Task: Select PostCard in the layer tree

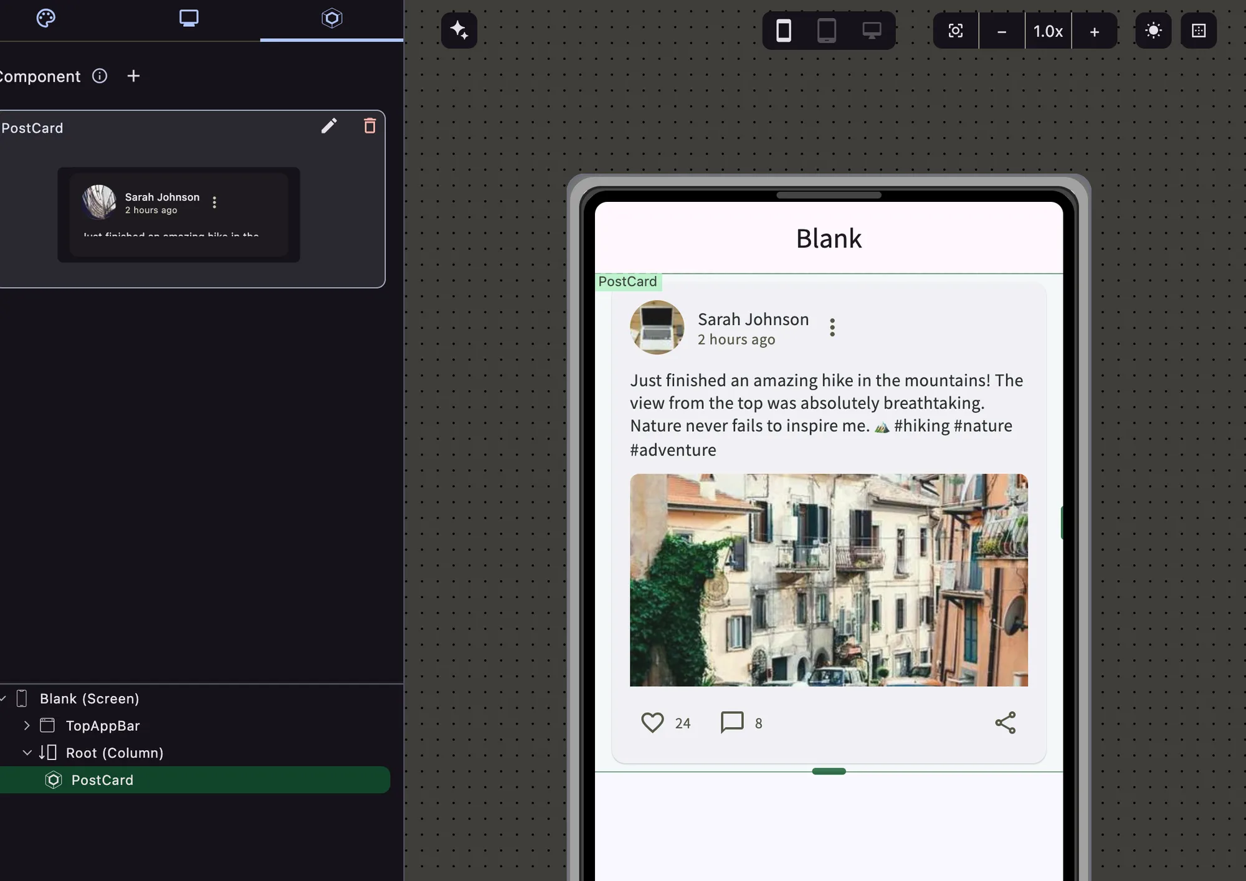Action: point(195,780)
